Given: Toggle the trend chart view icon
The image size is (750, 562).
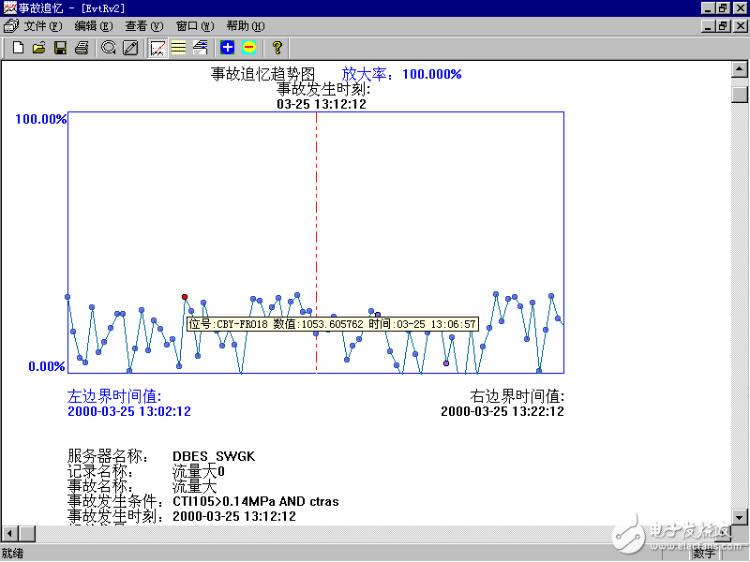Looking at the screenshot, I should 157,47.
